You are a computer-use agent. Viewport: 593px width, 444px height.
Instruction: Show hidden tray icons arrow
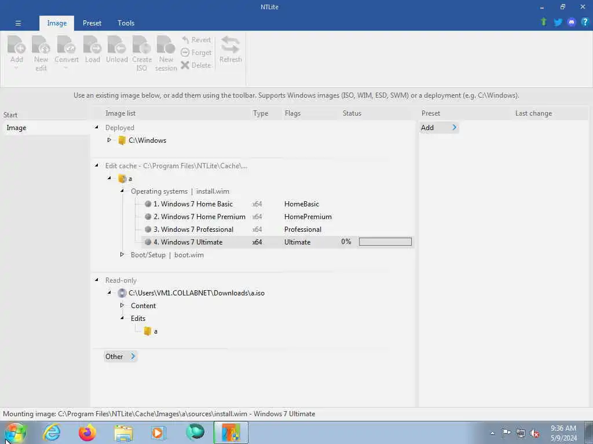coord(492,433)
